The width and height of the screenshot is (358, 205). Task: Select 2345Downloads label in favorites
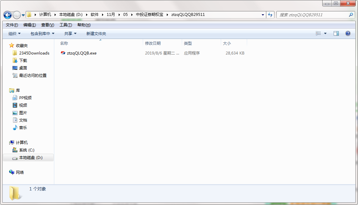[x=34, y=53]
